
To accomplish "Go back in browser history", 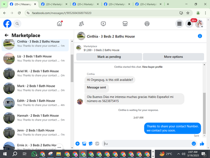I will (x=5, y=13).
